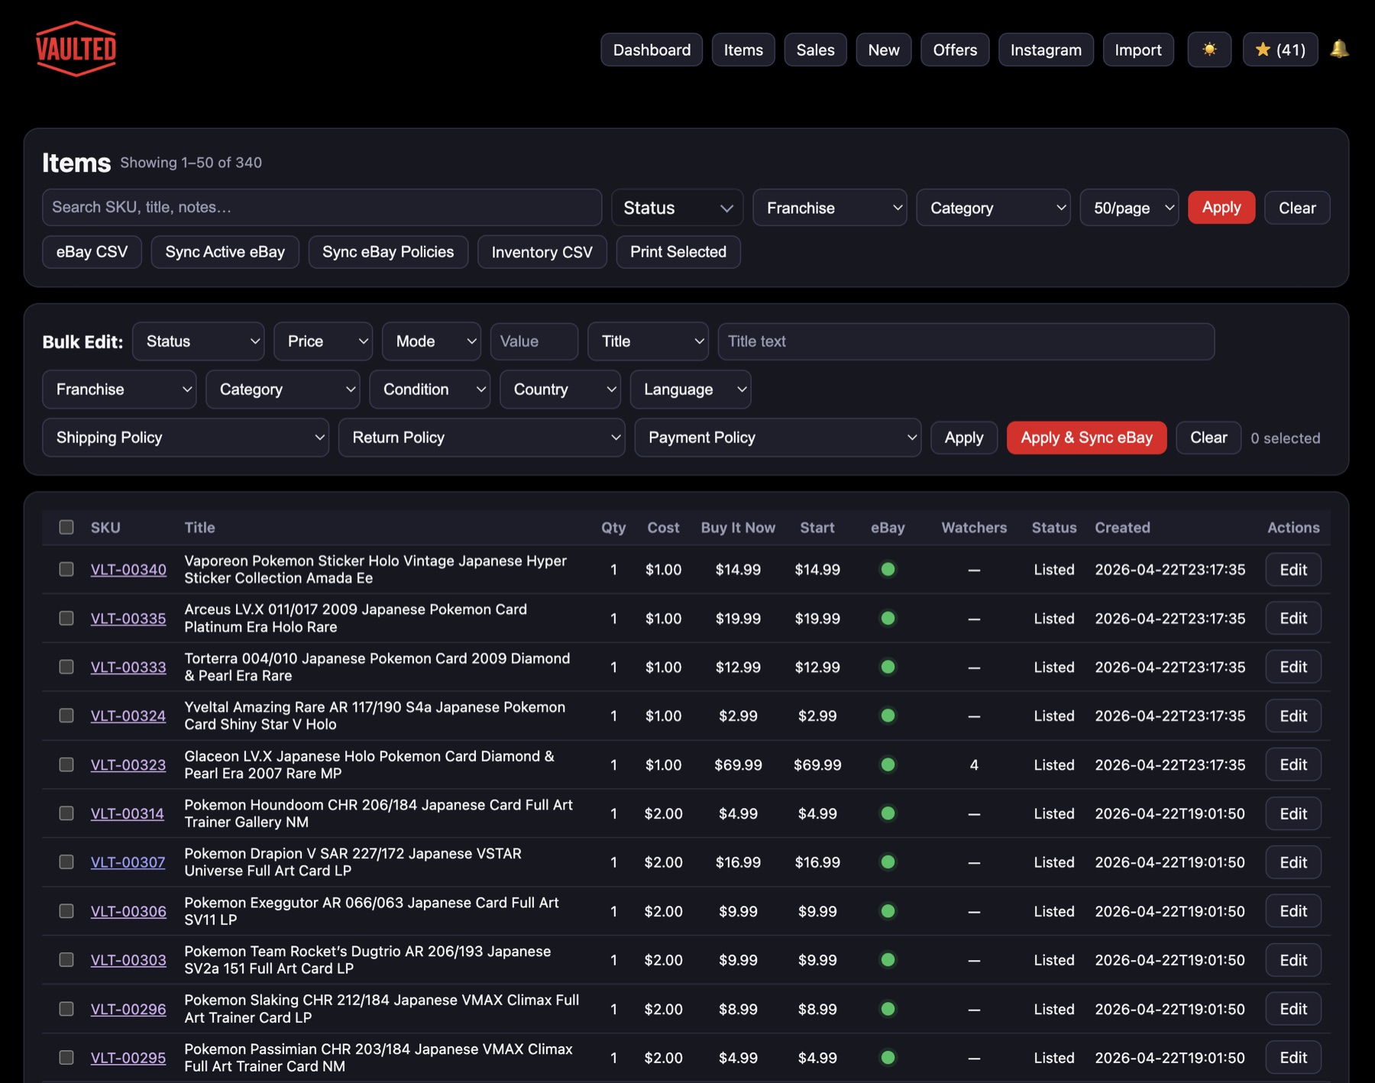Screen dimensions: 1375x1083
Task: Click green eBay status dot for VLT-00340
Action: point(888,569)
